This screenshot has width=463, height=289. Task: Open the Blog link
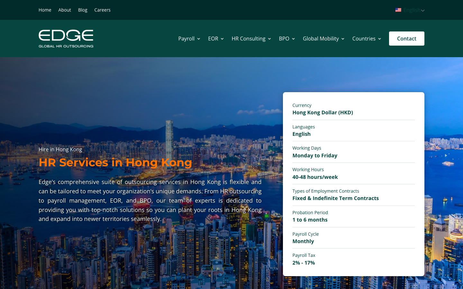pyautogui.click(x=83, y=10)
